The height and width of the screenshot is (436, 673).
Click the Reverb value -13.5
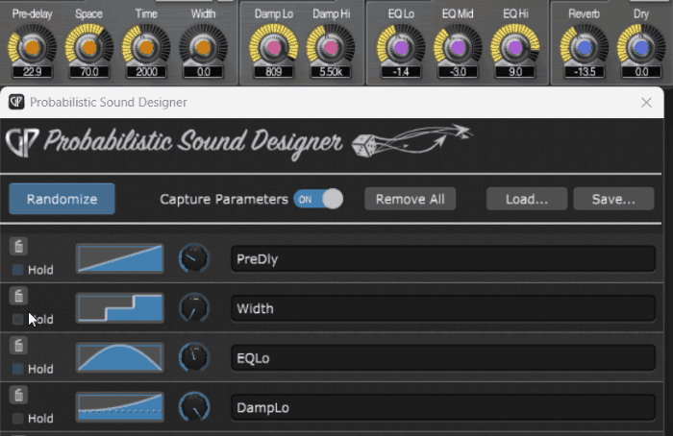(x=585, y=72)
